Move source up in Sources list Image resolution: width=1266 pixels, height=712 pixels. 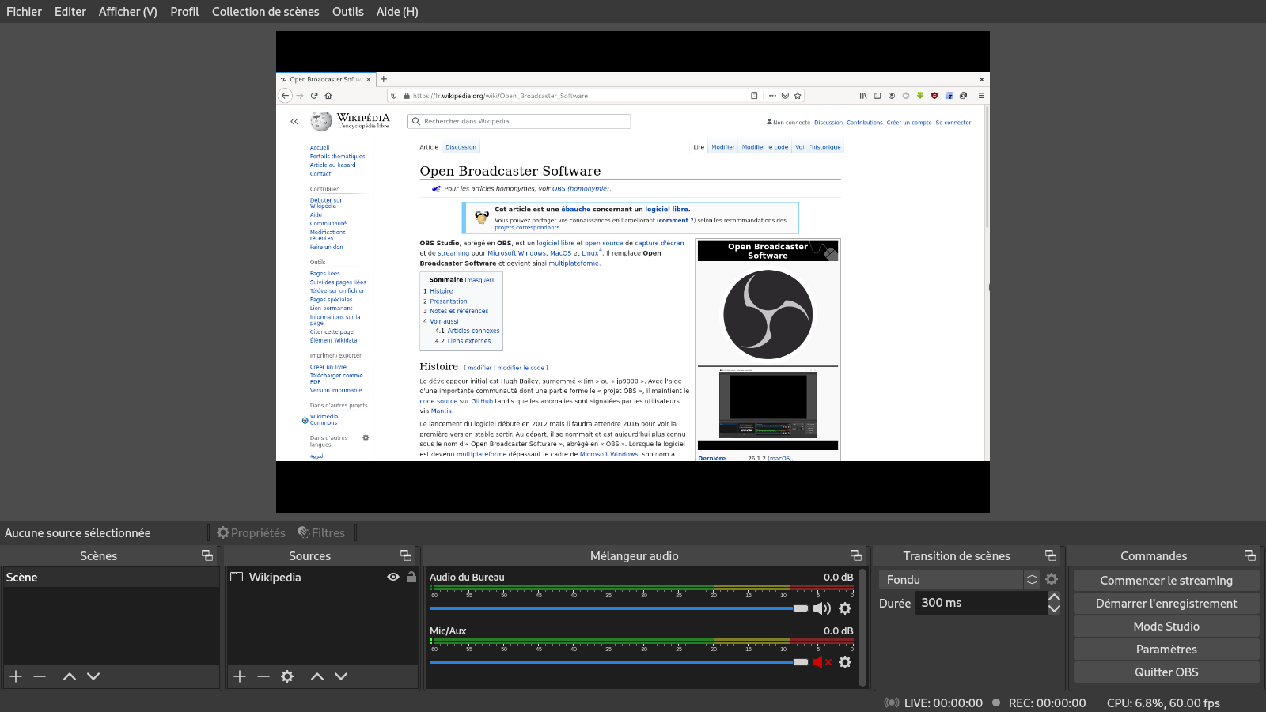point(317,676)
